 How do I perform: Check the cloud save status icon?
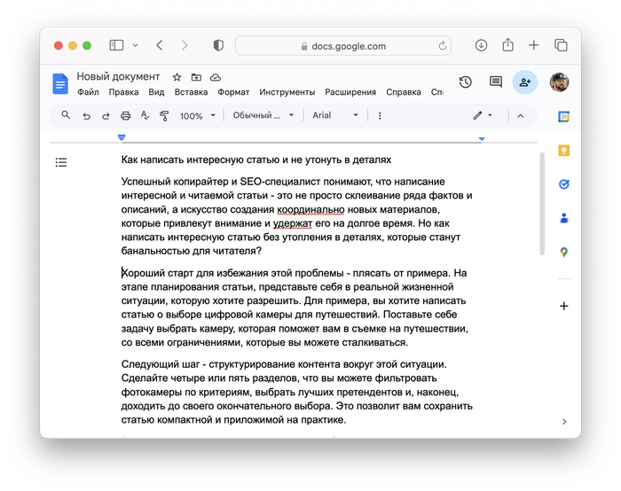click(215, 77)
